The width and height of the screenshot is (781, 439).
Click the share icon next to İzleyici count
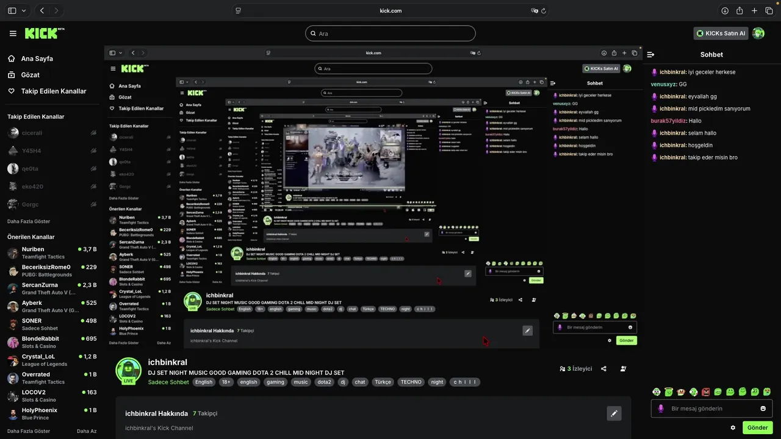(603, 369)
